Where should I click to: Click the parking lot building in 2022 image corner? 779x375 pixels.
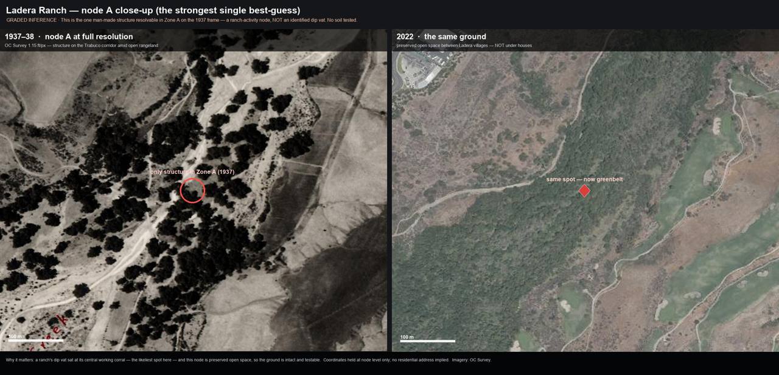tap(424, 67)
